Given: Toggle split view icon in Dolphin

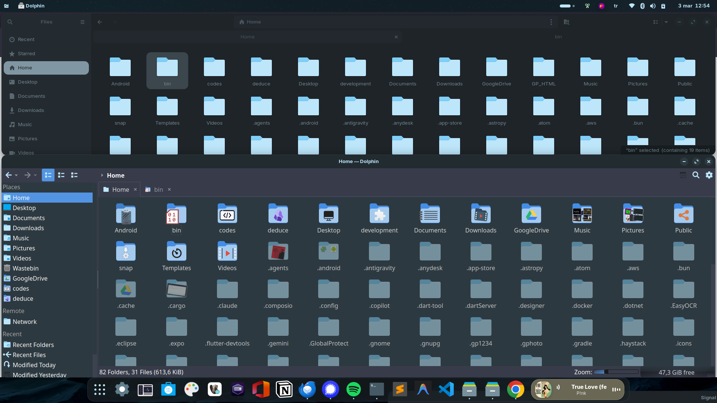Looking at the screenshot, I should 683,175.
